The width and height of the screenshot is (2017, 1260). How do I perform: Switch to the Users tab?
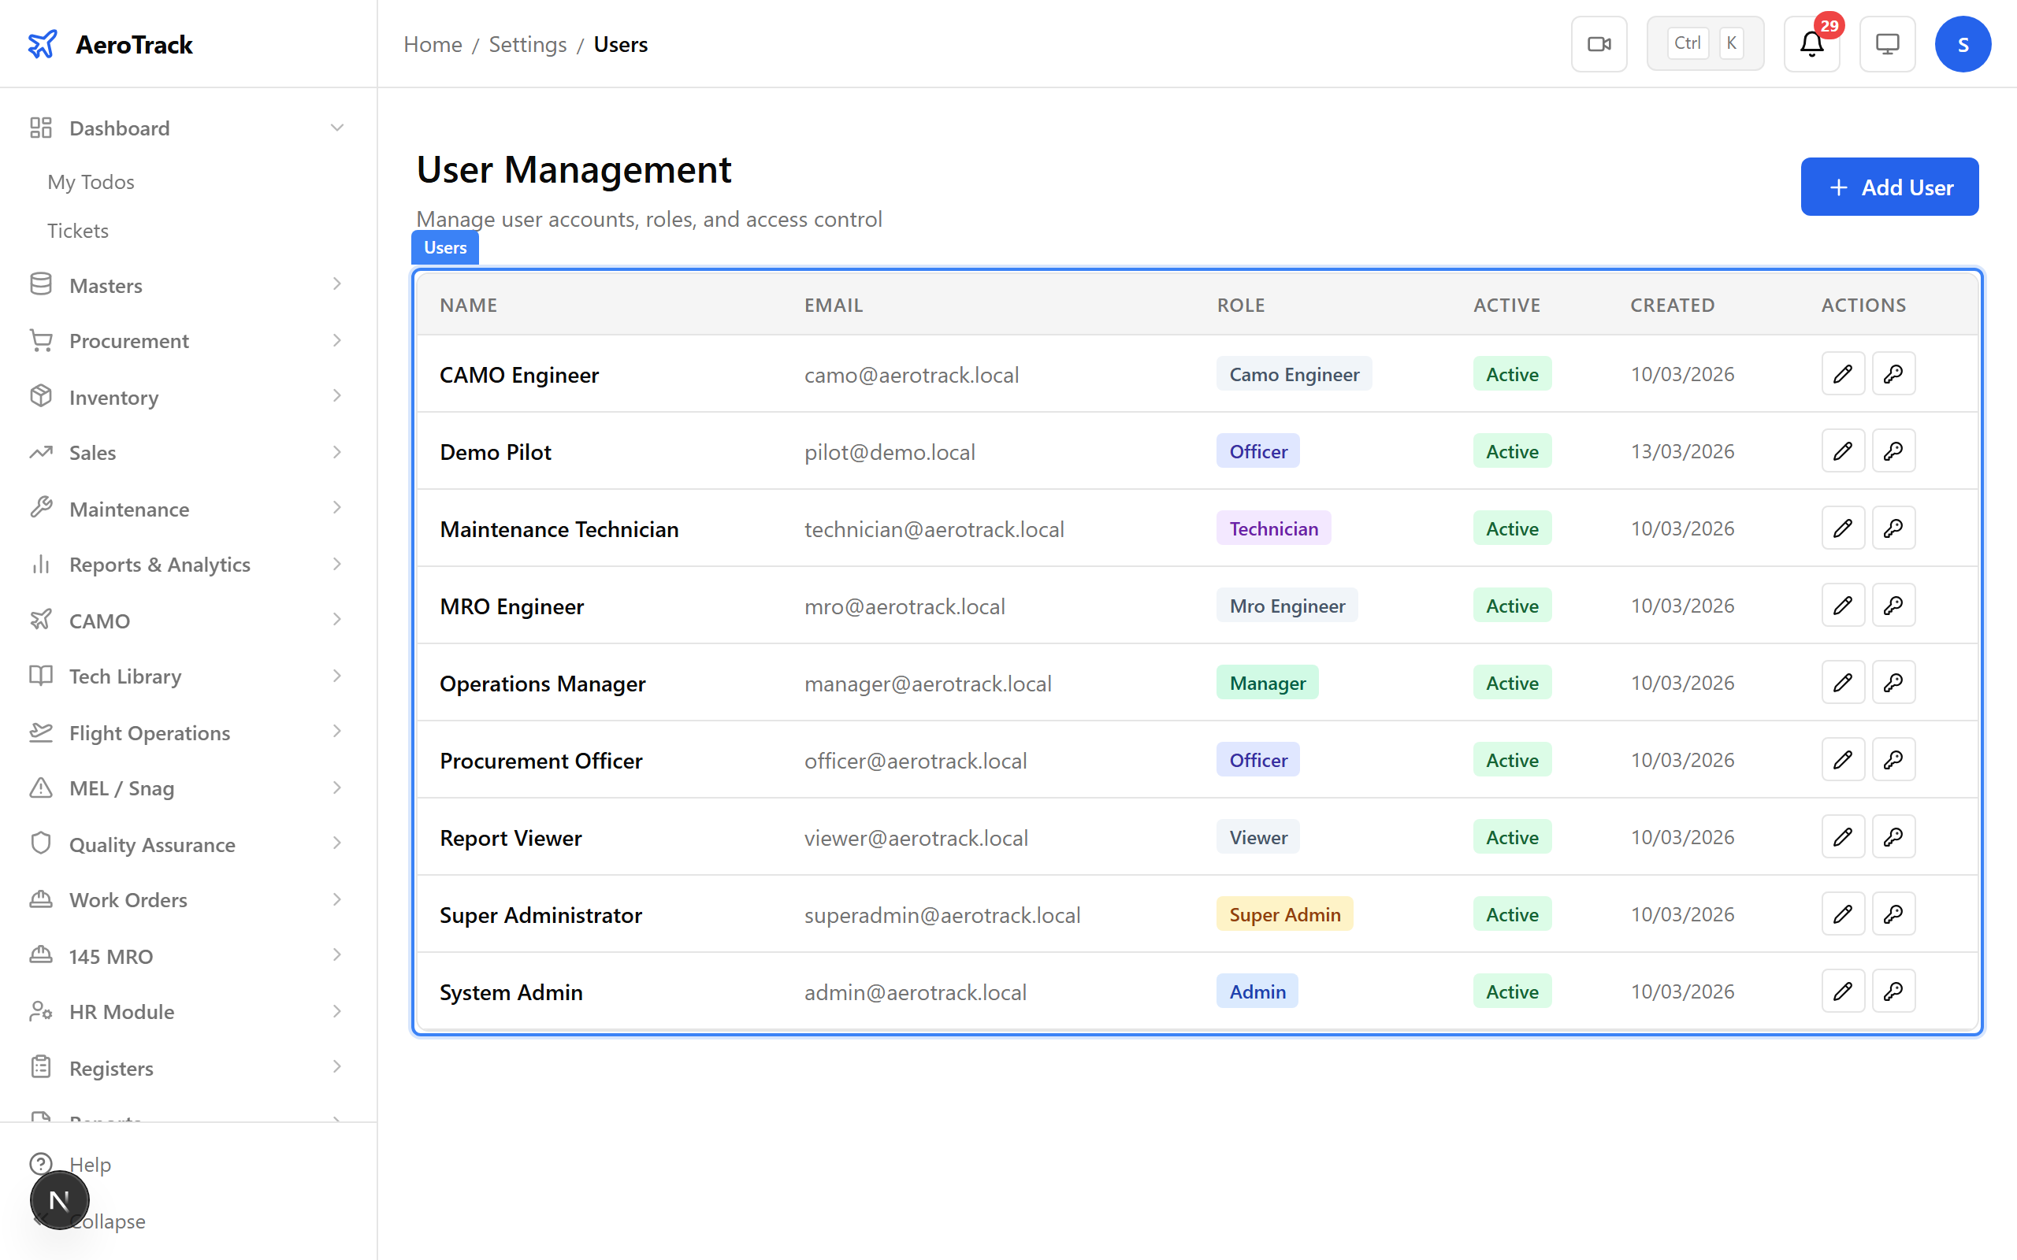(x=444, y=246)
